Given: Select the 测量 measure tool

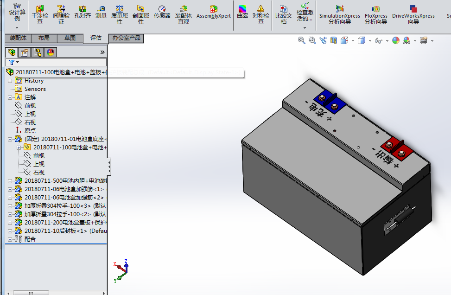Looking at the screenshot, I should pos(101,12).
